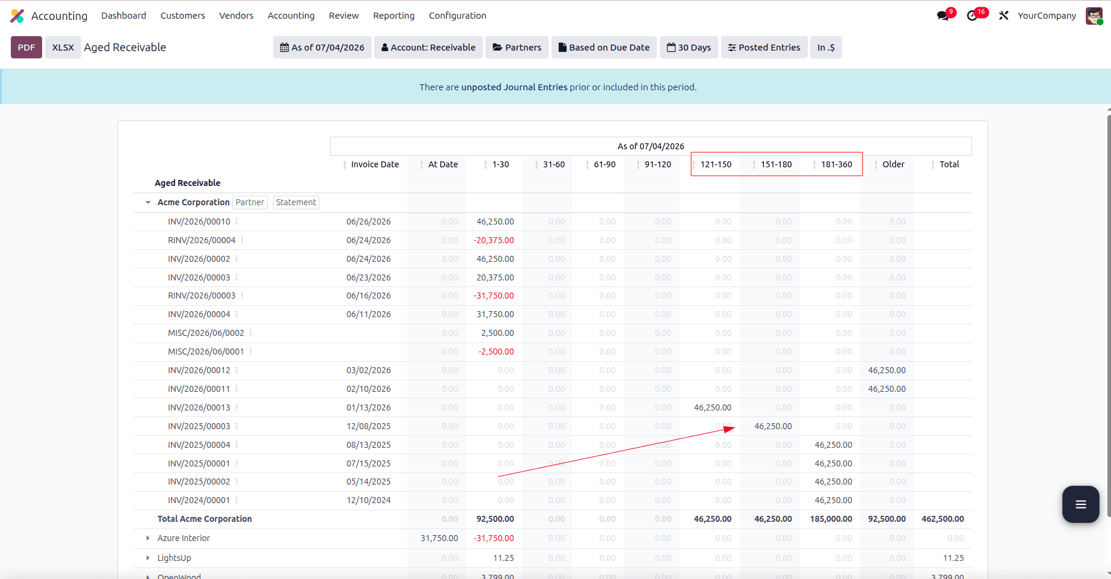Open the Account: Receivable filter dropdown
This screenshot has height=579, width=1111.
pyautogui.click(x=428, y=48)
